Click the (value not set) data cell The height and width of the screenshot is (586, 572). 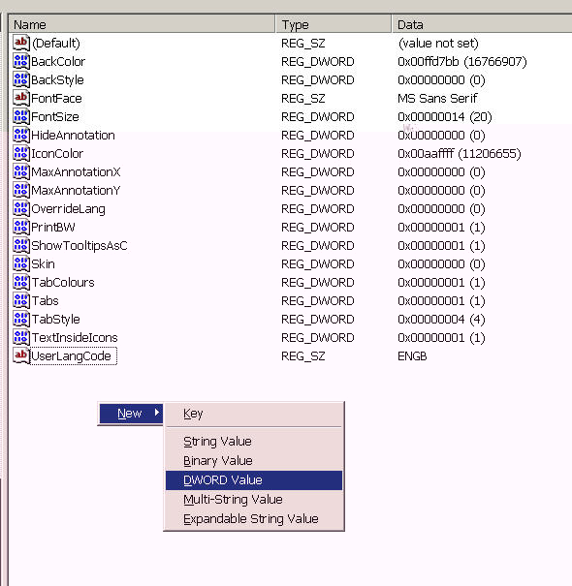point(438,43)
